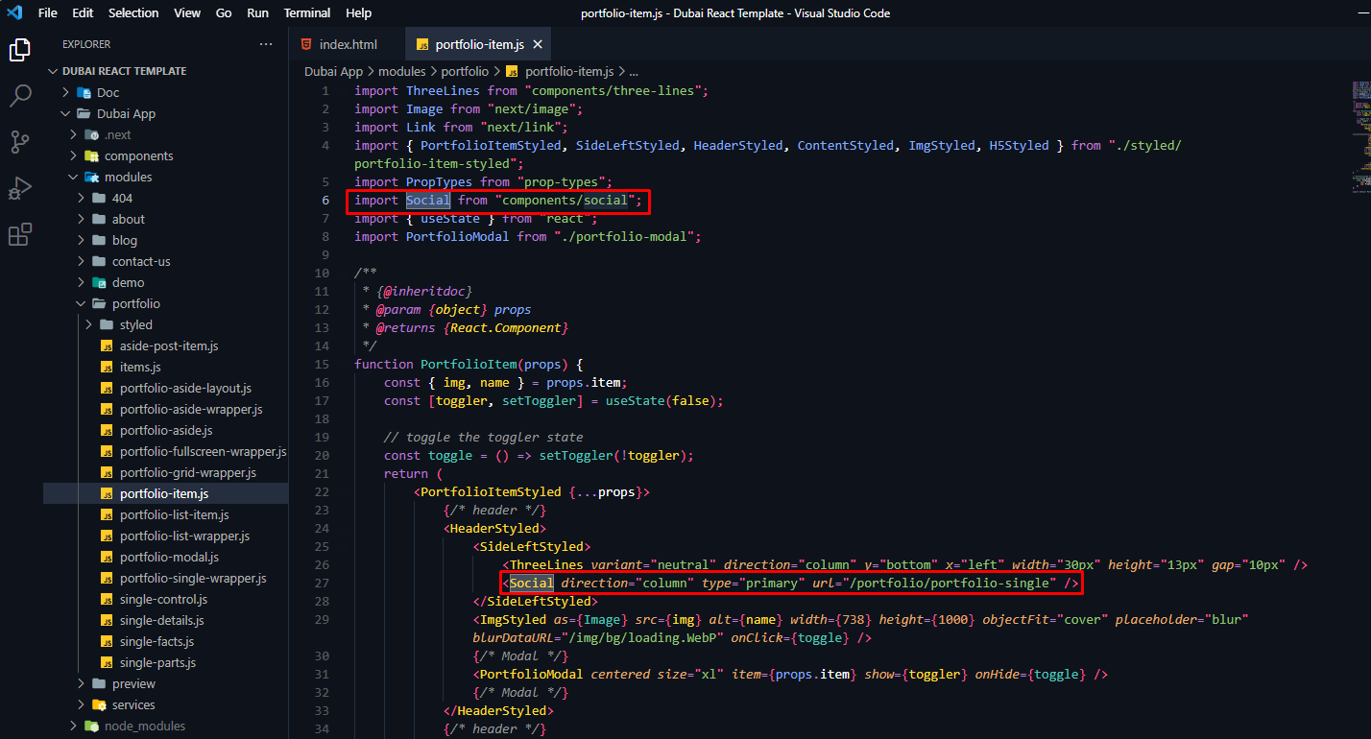Open the Selection menu
Viewport: 1371px width, 739px height.
(x=133, y=12)
